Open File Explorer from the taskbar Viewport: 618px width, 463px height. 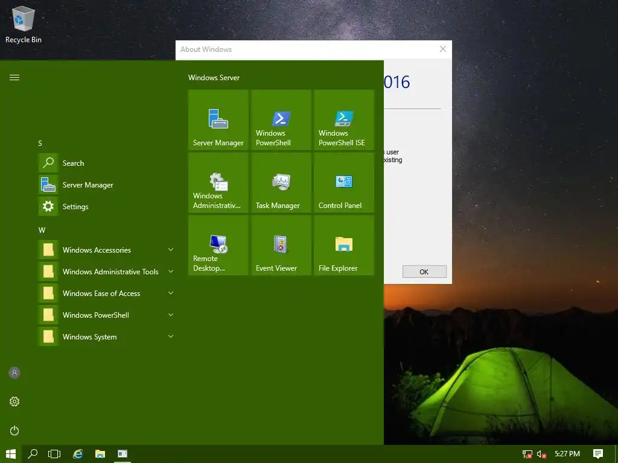100,454
